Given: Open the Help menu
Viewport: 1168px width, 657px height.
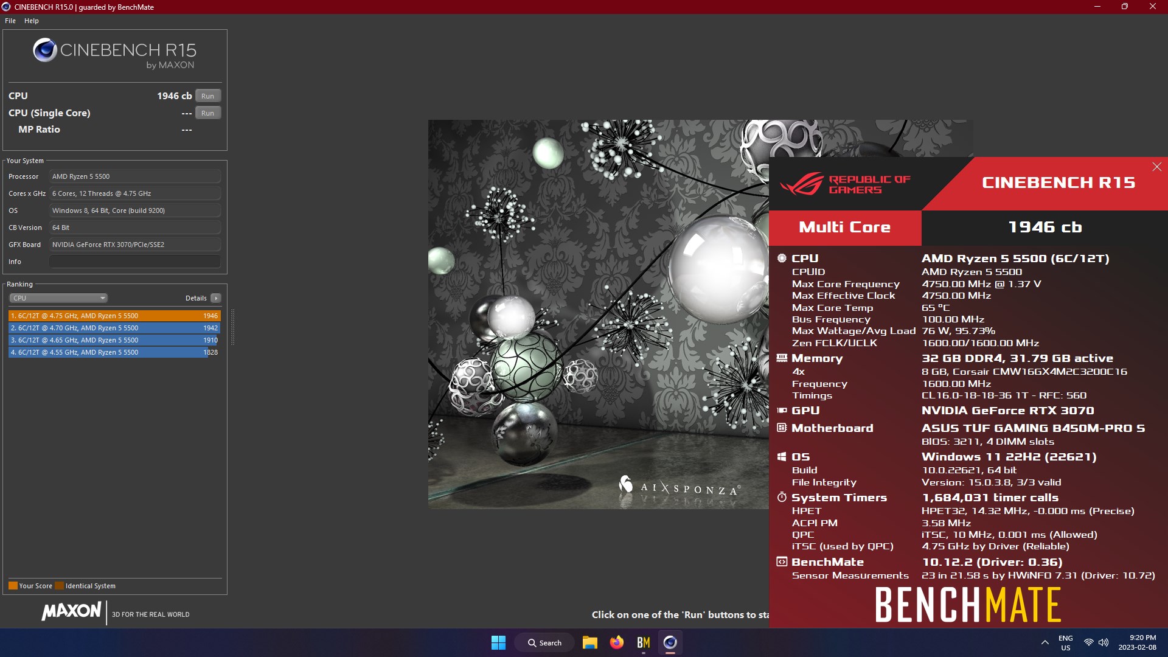Looking at the screenshot, I should click(x=32, y=21).
